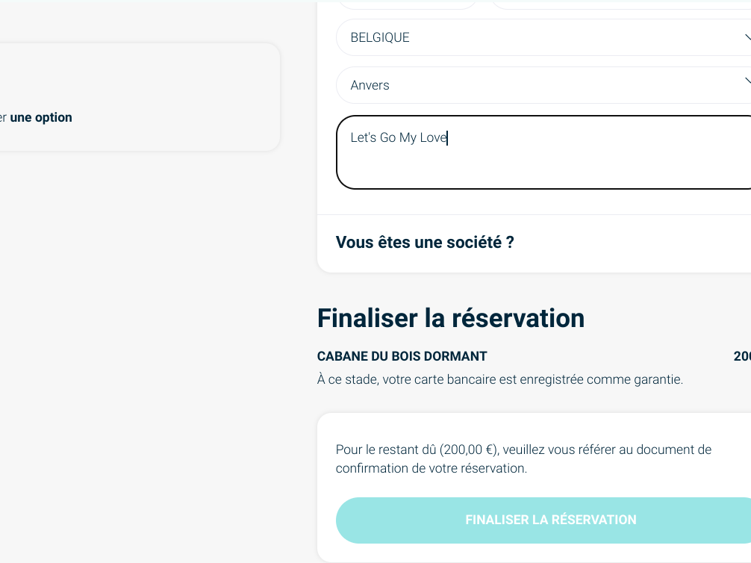Click the bold "une option" text
The image size is (751, 563).
click(x=41, y=117)
